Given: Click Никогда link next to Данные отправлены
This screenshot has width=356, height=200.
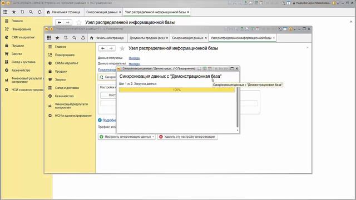Looking at the screenshot, I should (x=134, y=64).
